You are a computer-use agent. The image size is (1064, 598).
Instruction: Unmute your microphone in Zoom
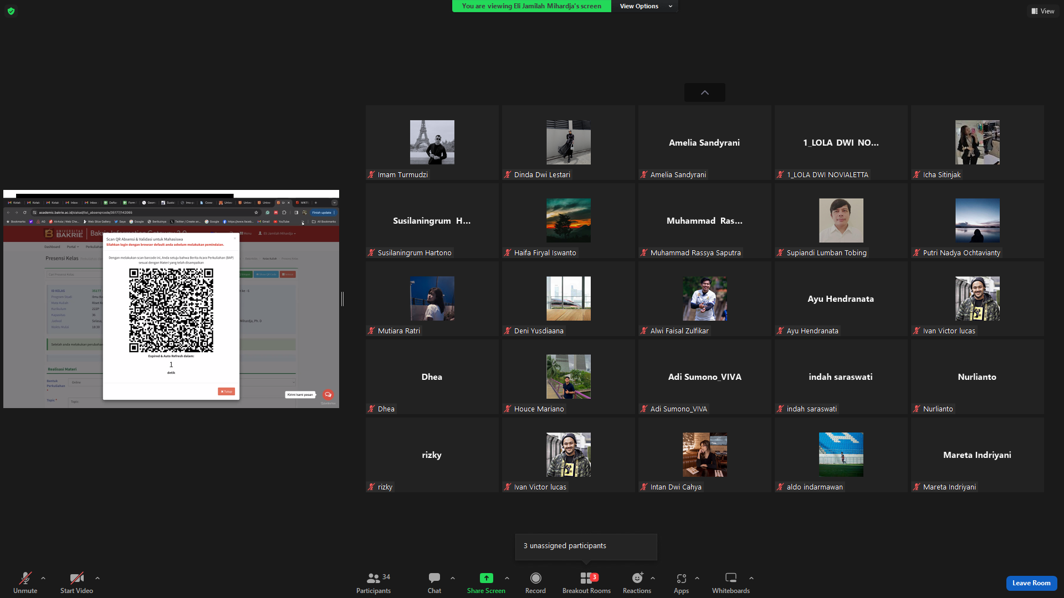coord(25,582)
